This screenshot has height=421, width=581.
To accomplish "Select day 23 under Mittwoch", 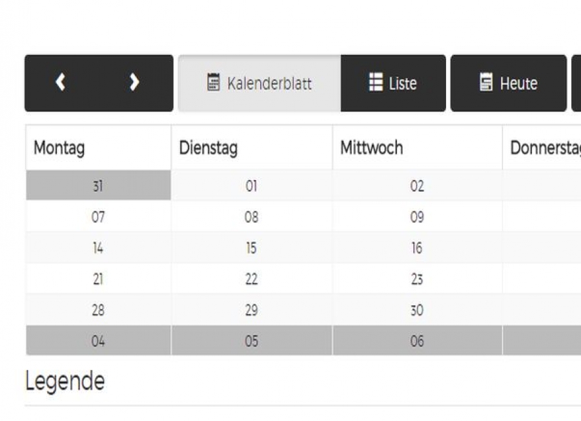I will (x=417, y=279).
